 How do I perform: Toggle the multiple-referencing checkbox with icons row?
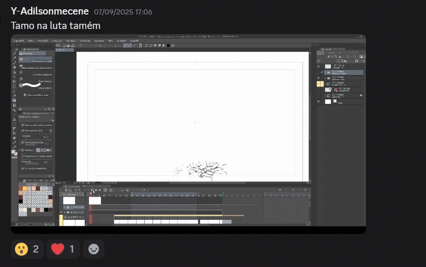click(23, 150)
